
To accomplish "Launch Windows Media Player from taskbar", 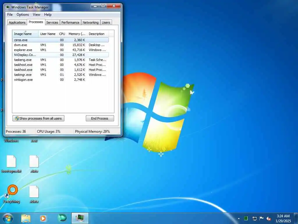I will [43, 218].
